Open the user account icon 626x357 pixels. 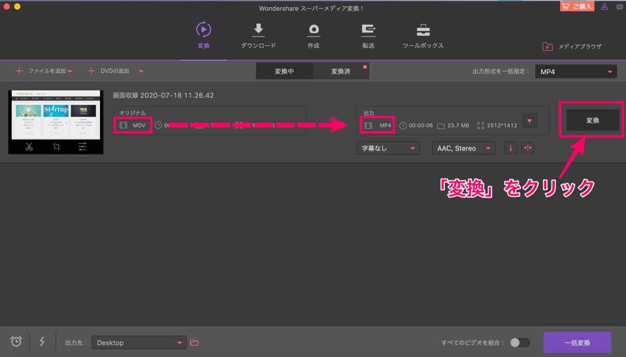(x=605, y=7)
